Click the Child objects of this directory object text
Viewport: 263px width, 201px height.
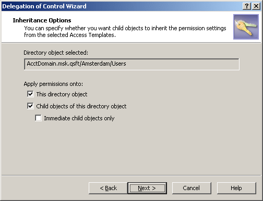coord(81,106)
